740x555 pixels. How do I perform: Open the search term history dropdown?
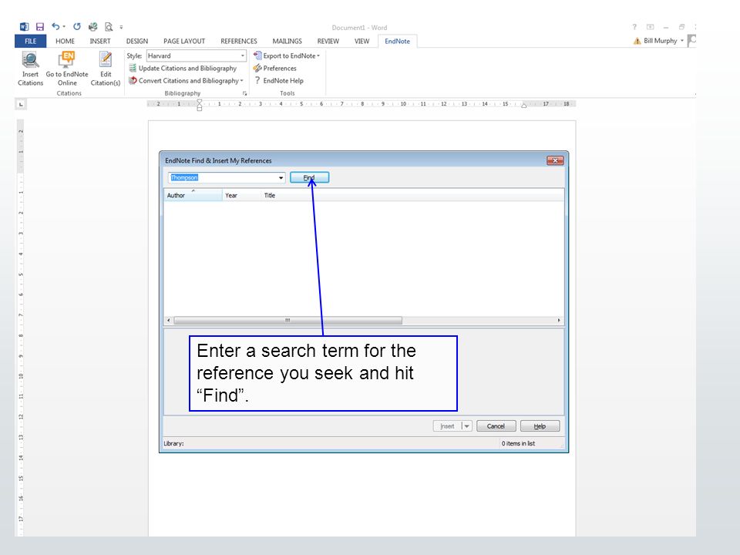(x=281, y=178)
